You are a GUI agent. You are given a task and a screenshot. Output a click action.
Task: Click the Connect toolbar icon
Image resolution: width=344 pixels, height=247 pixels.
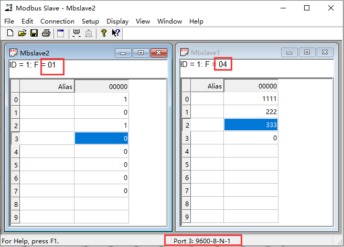[77, 33]
